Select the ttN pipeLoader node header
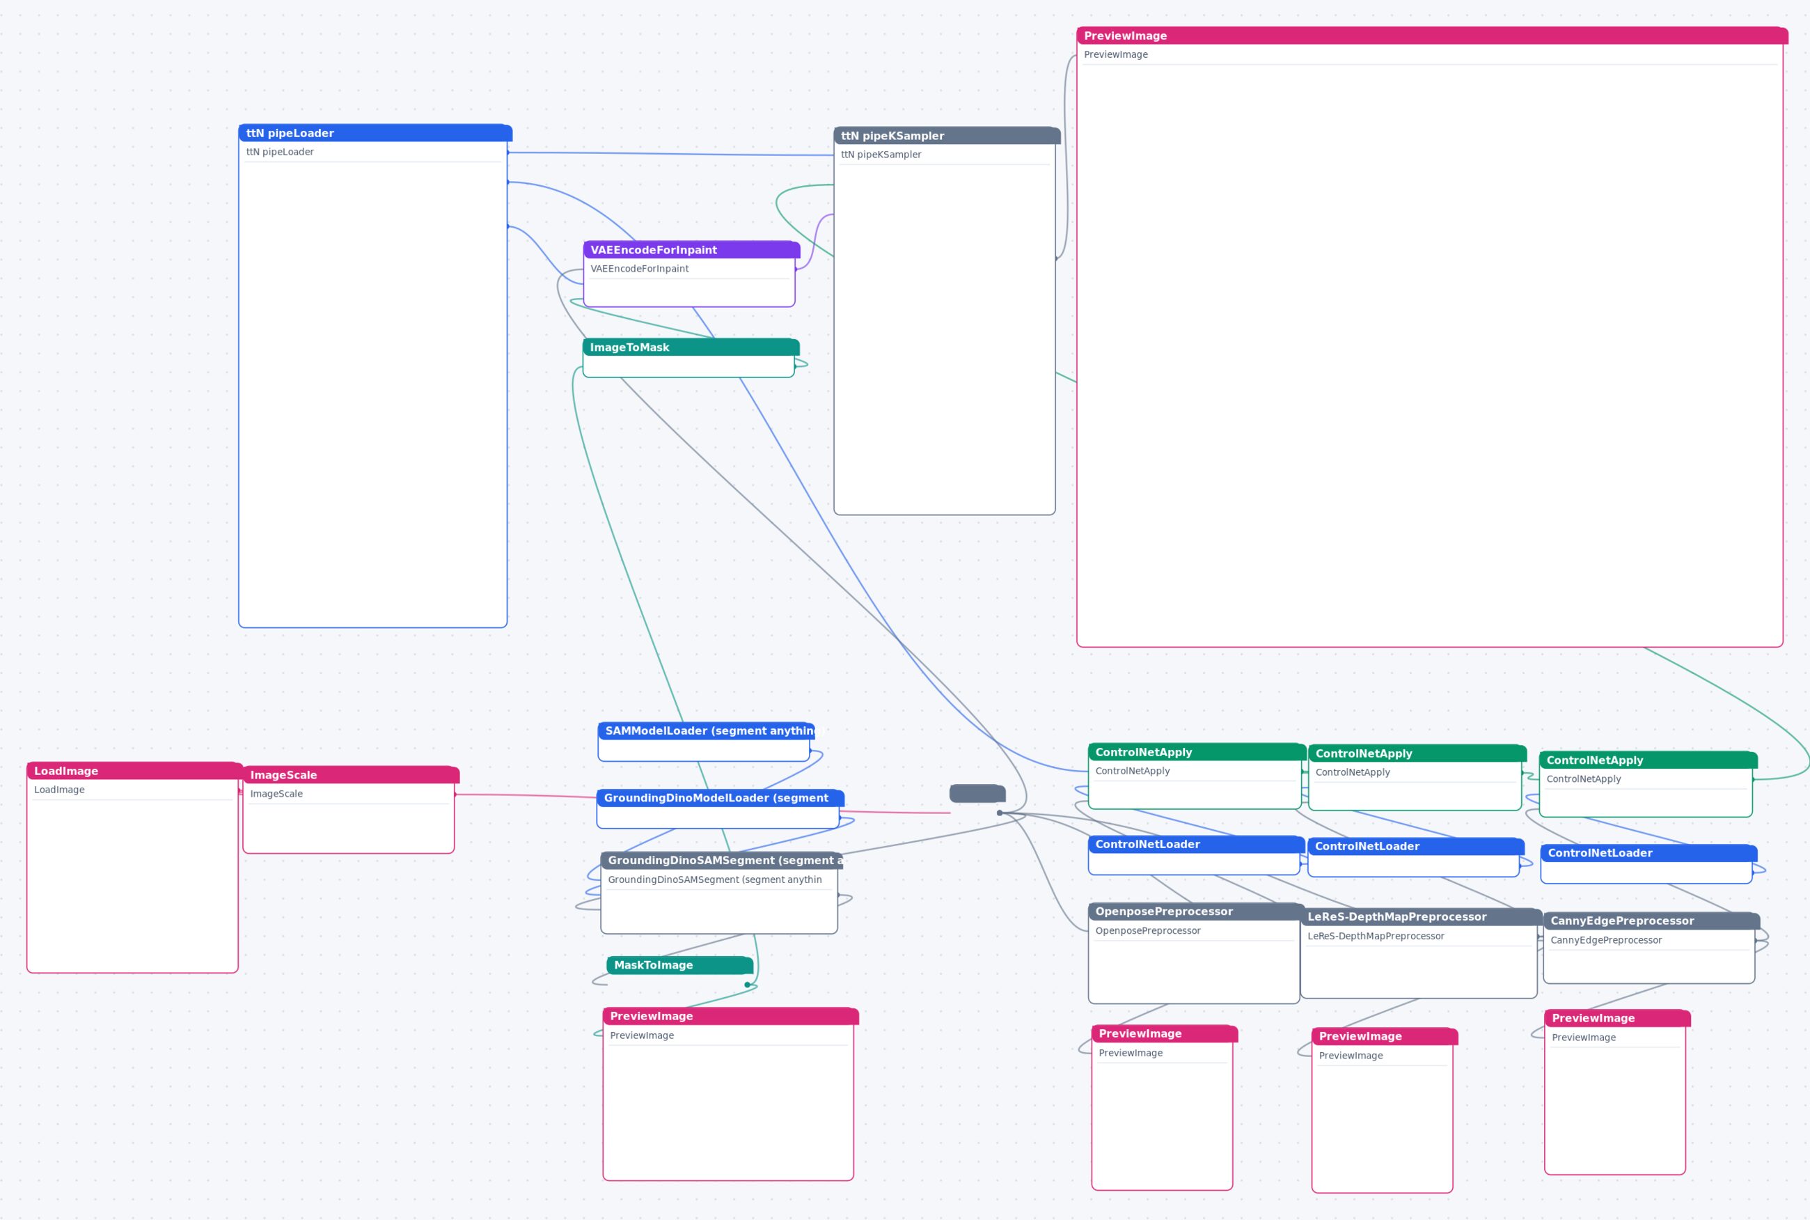This screenshot has height=1220, width=1810. pos(375,133)
